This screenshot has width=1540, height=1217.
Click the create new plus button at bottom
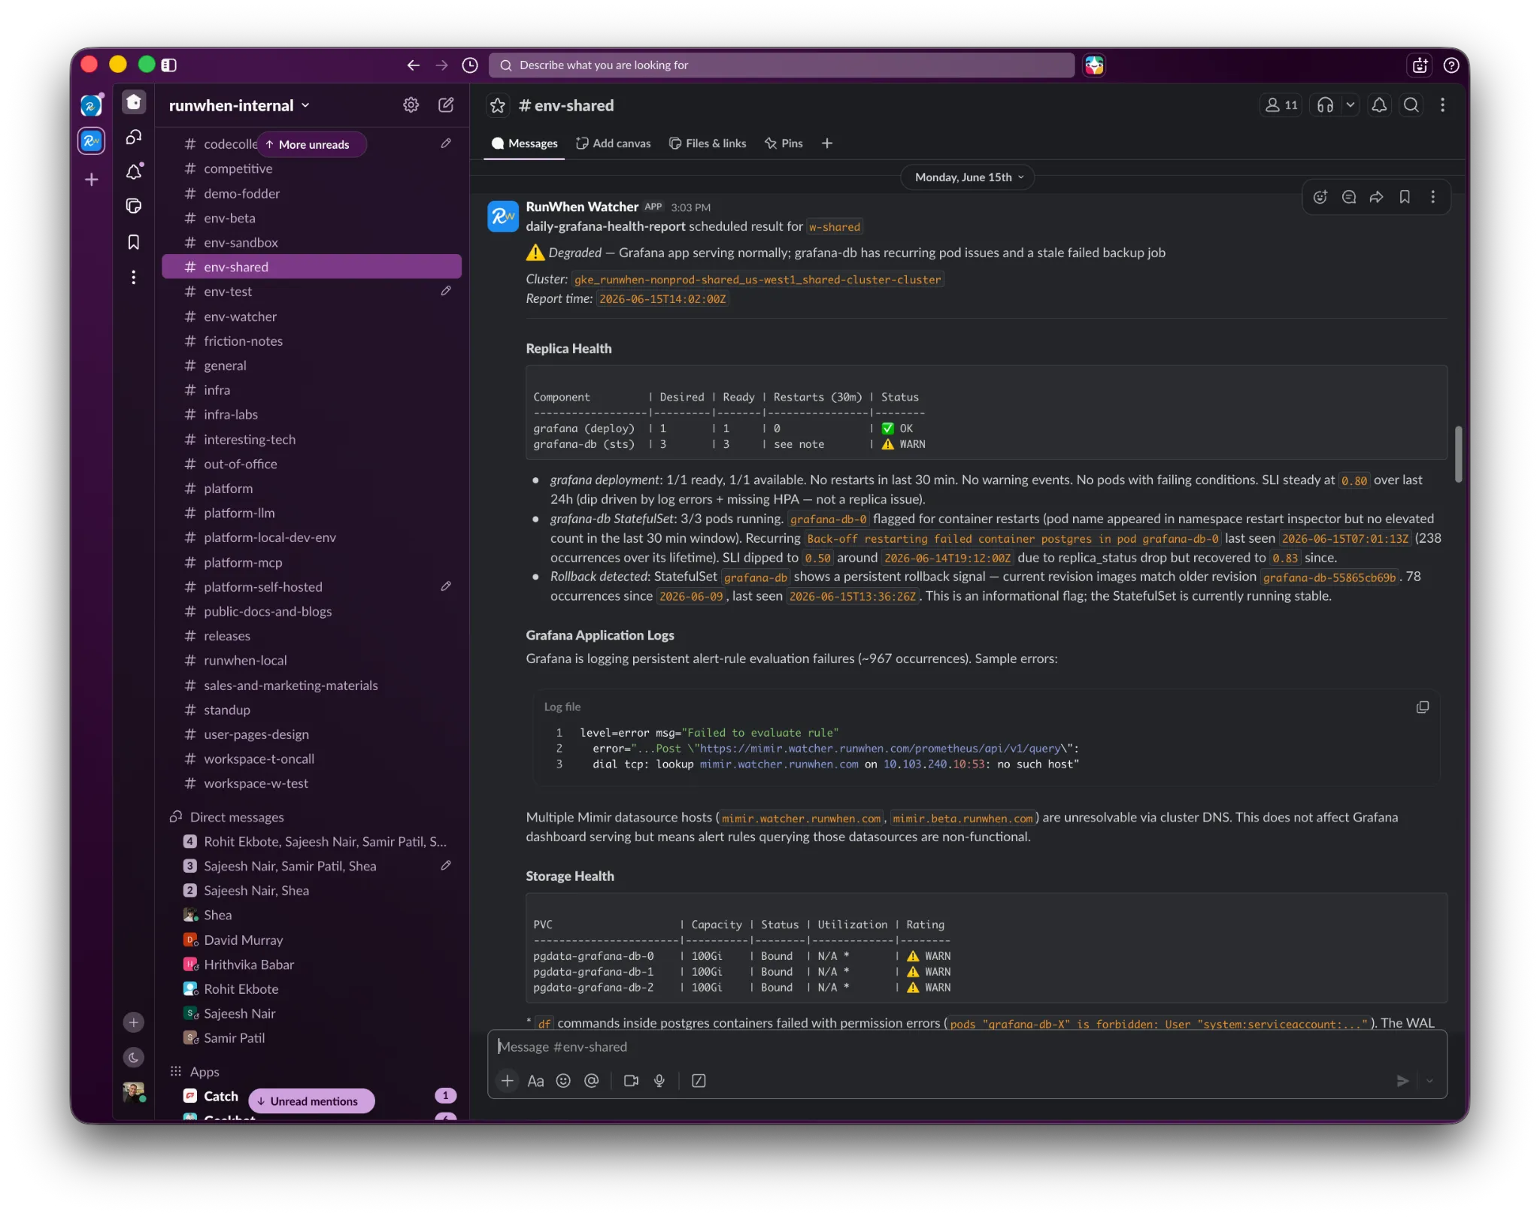134,1022
